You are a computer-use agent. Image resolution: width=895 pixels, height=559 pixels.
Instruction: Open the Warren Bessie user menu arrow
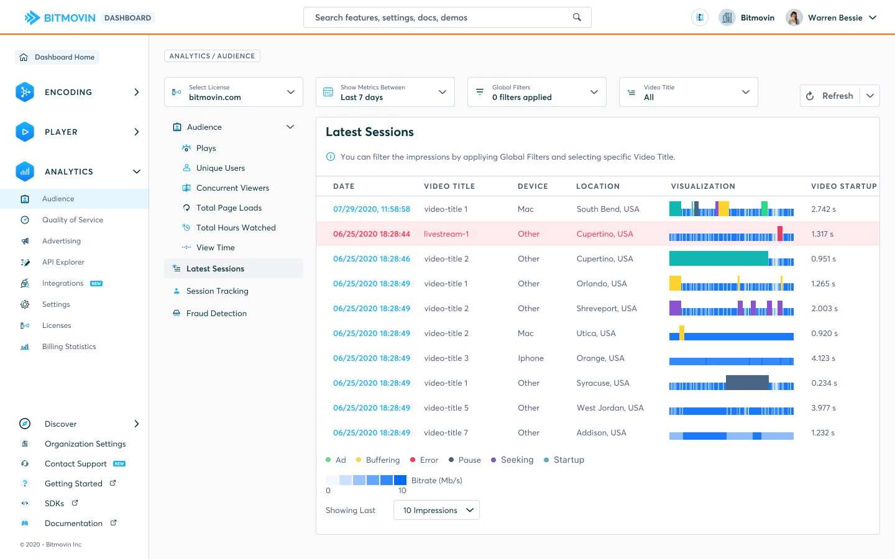(873, 17)
